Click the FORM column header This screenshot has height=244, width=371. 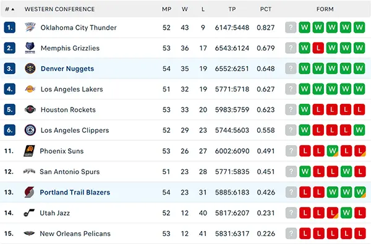point(325,9)
